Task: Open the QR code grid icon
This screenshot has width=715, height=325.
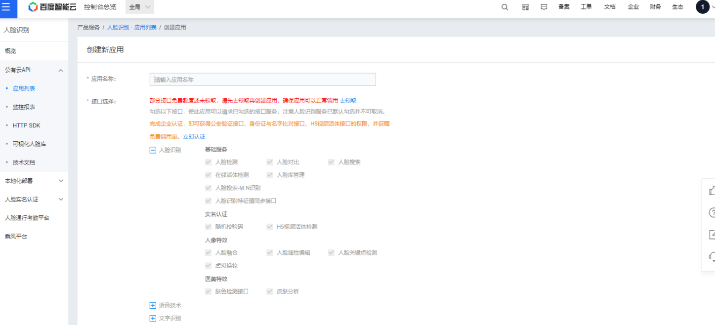Action: click(525, 7)
